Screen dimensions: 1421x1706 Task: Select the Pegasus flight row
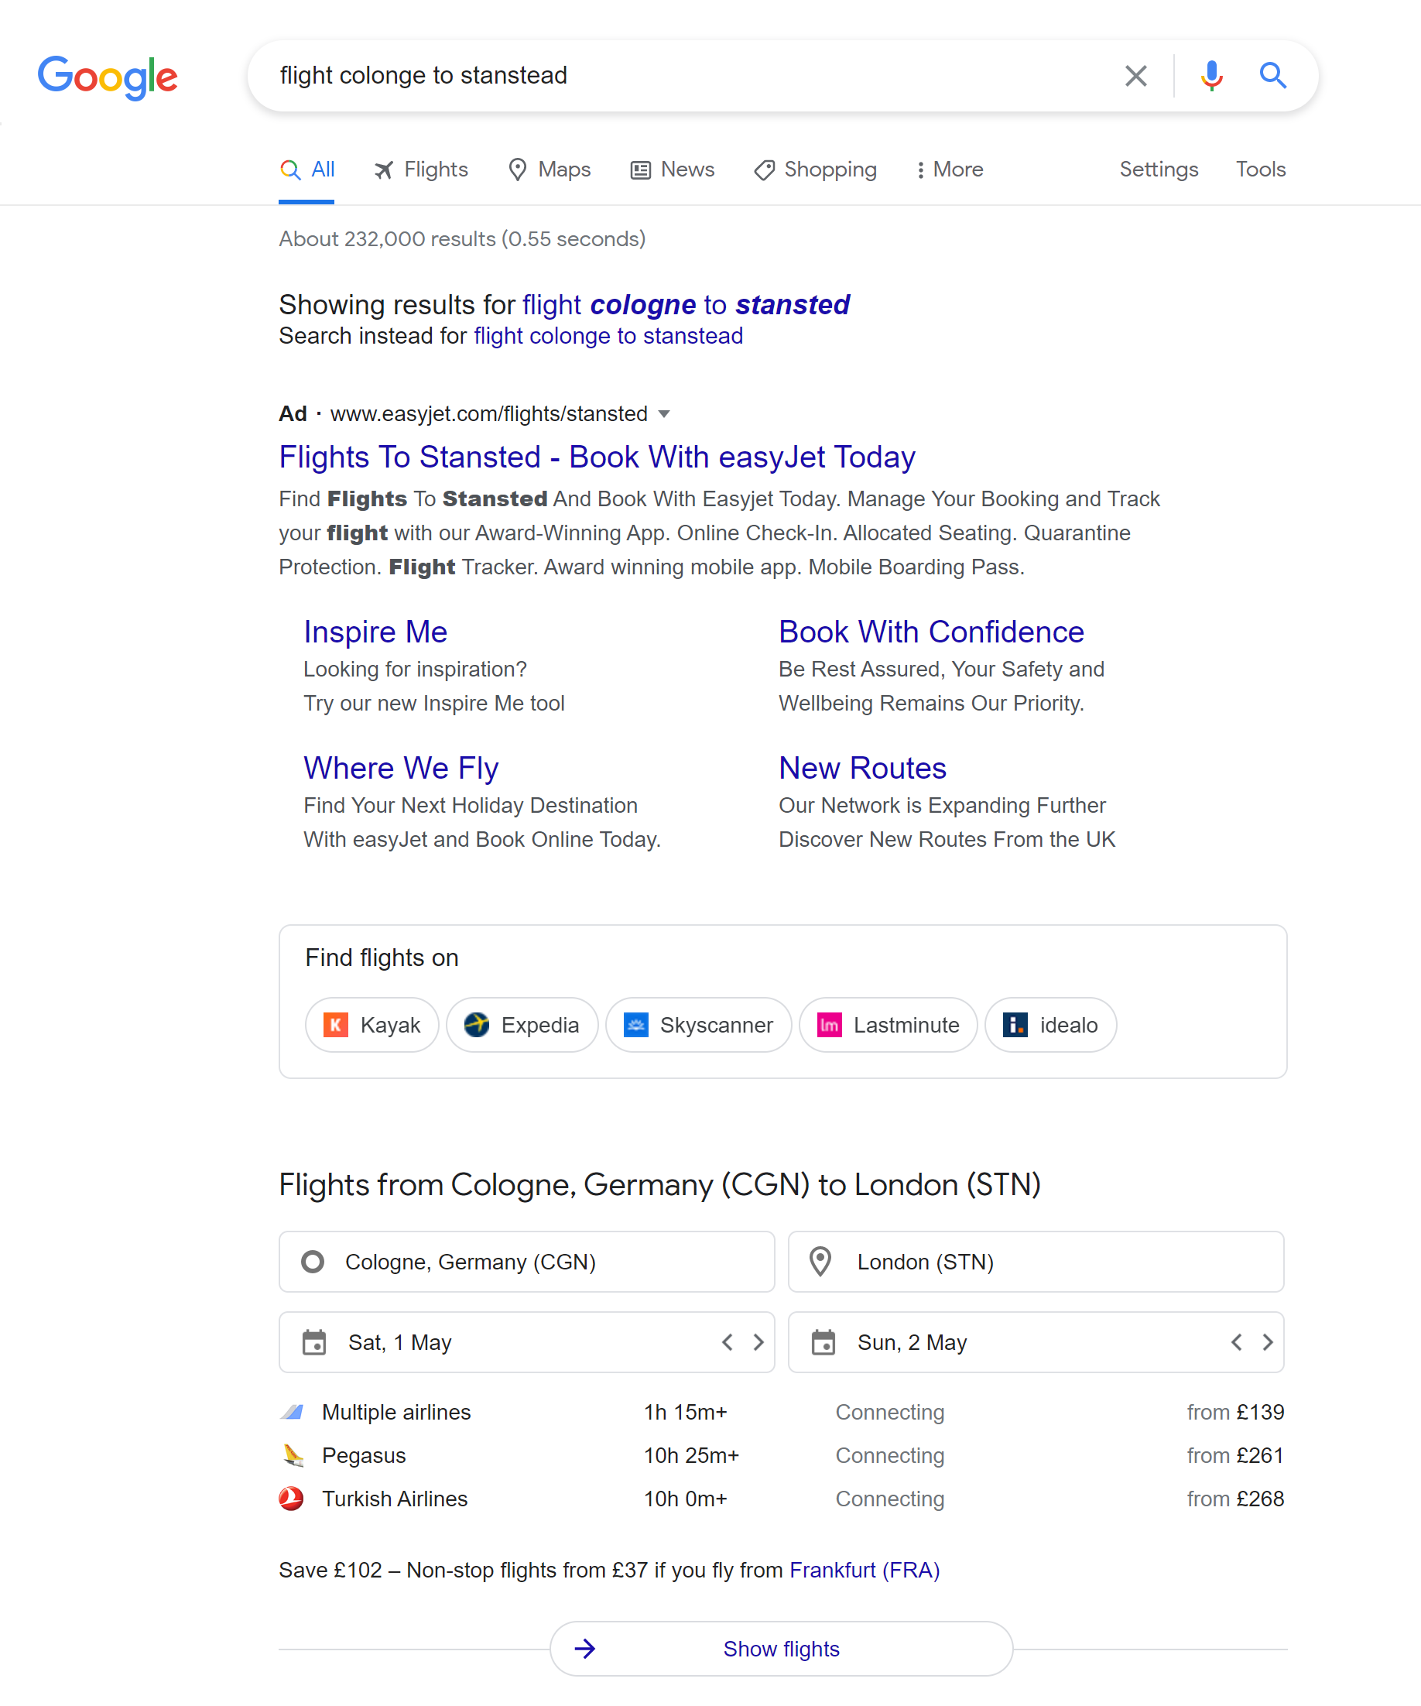(x=782, y=1456)
